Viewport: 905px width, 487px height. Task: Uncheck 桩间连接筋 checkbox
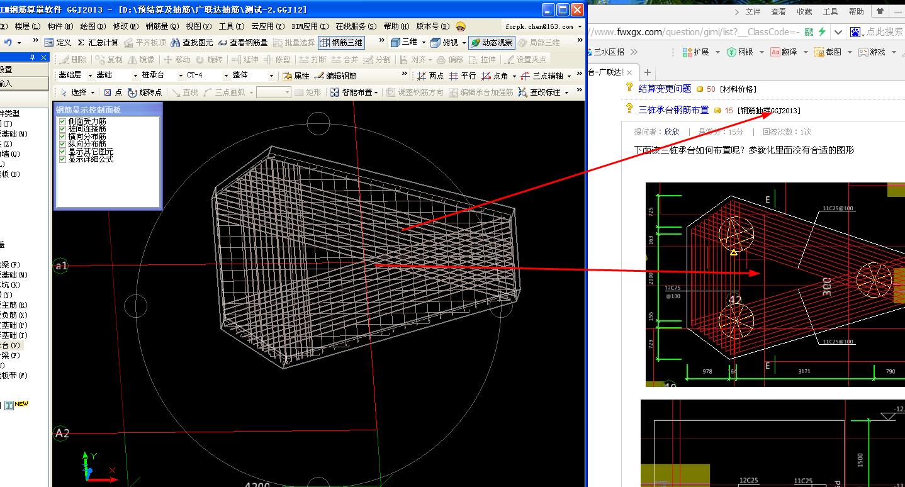(x=62, y=129)
